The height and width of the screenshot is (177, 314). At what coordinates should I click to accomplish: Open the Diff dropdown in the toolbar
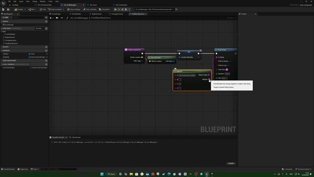32,9
